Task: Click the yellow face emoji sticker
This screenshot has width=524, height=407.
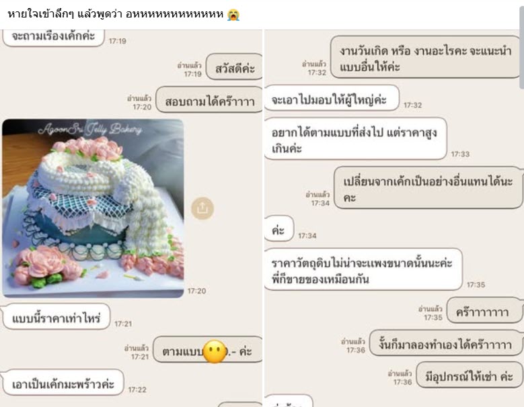Action: [x=215, y=351]
